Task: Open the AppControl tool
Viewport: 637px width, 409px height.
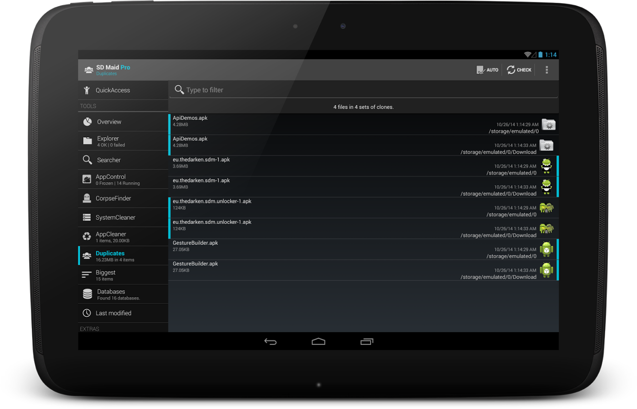Action: (123, 179)
